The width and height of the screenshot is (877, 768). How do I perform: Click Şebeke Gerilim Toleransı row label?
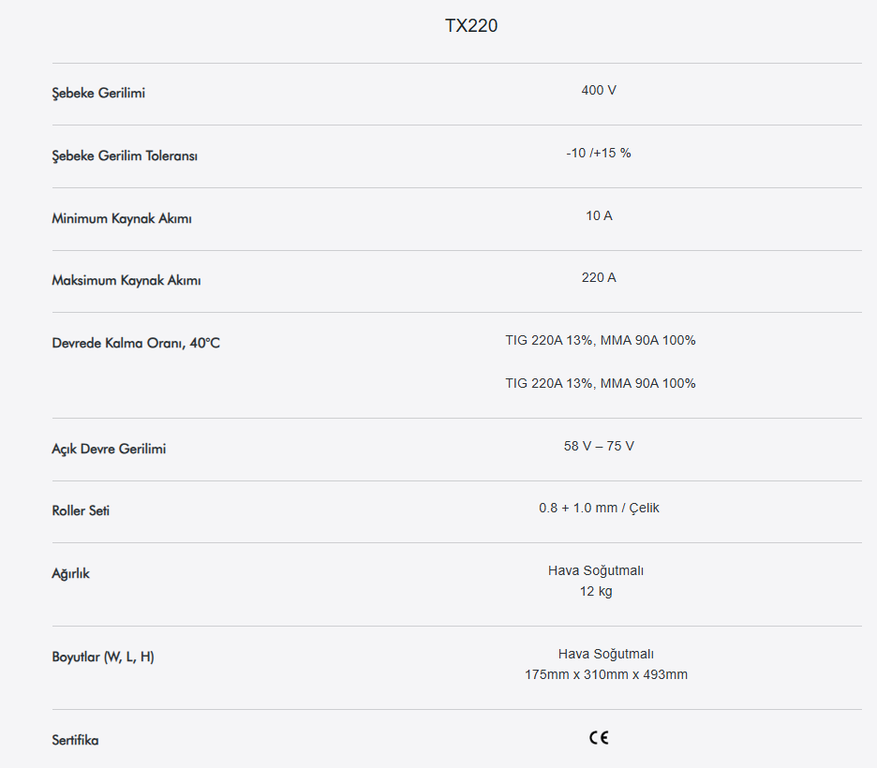coord(125,155)
